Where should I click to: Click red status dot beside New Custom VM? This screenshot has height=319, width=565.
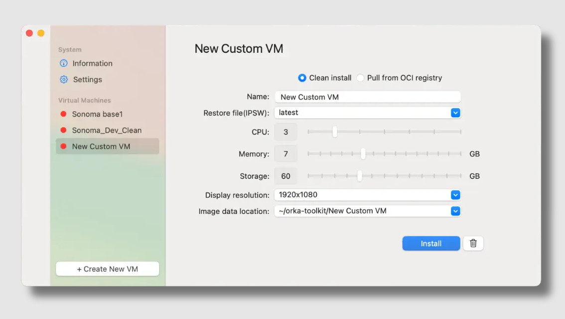pos(63,146)
